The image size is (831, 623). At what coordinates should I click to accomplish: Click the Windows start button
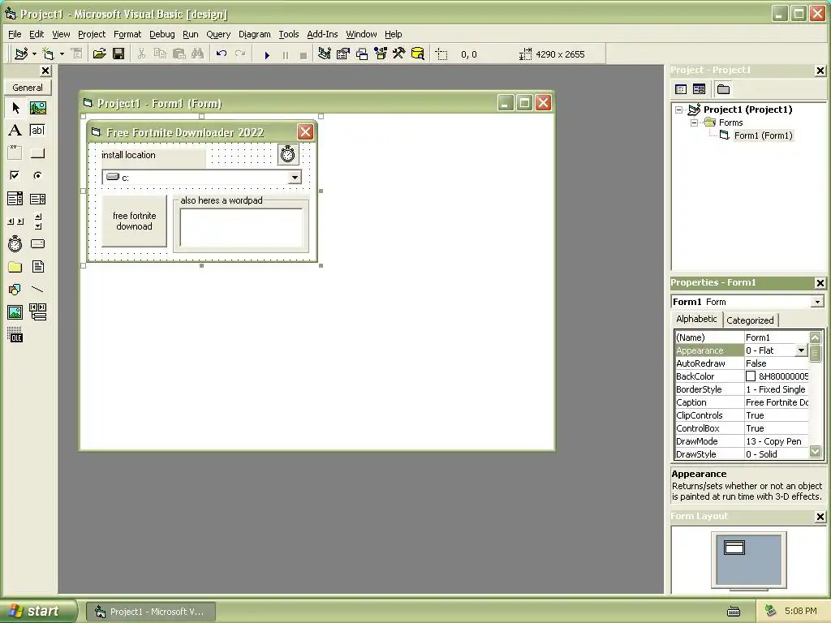click(38, 612)
